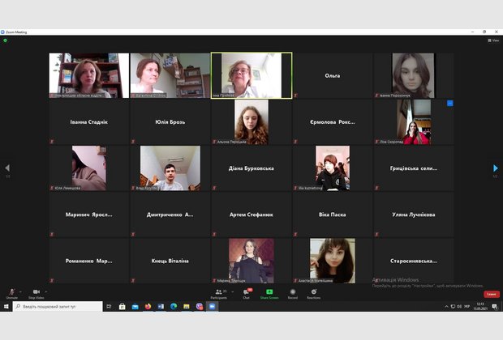Image resolution: width=503 pixels, height=340 pixels.
Task: Unmute the microphone
Action: [x=11, y=293]
